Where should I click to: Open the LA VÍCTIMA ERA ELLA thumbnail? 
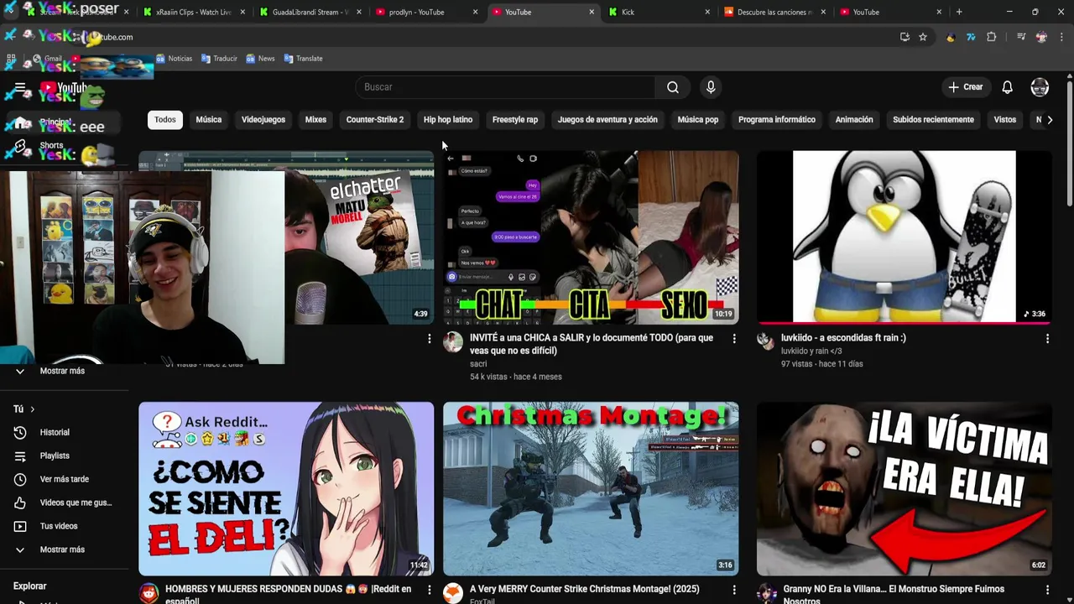point(904,489)
